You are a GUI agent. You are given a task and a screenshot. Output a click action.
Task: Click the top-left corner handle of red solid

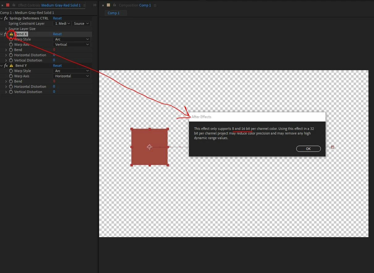coord(132,129)
